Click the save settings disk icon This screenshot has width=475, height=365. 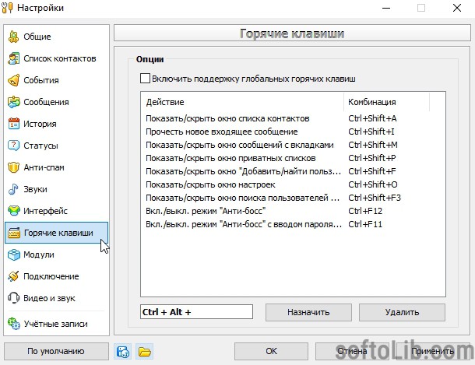[123, 352]
